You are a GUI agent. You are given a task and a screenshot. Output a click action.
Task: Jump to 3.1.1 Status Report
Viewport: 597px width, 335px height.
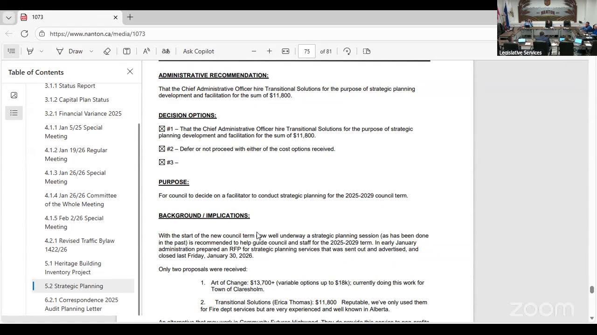click(70, 86)
